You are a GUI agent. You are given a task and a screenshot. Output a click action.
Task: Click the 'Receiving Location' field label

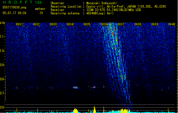click(x=66, y=6)
